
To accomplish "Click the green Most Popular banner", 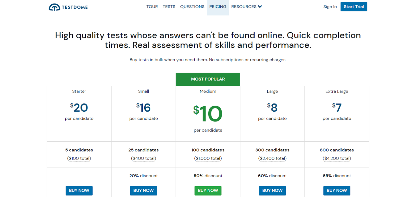I will point(208,79).
